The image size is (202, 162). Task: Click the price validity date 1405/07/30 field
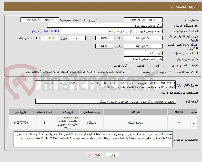point(143,46)
